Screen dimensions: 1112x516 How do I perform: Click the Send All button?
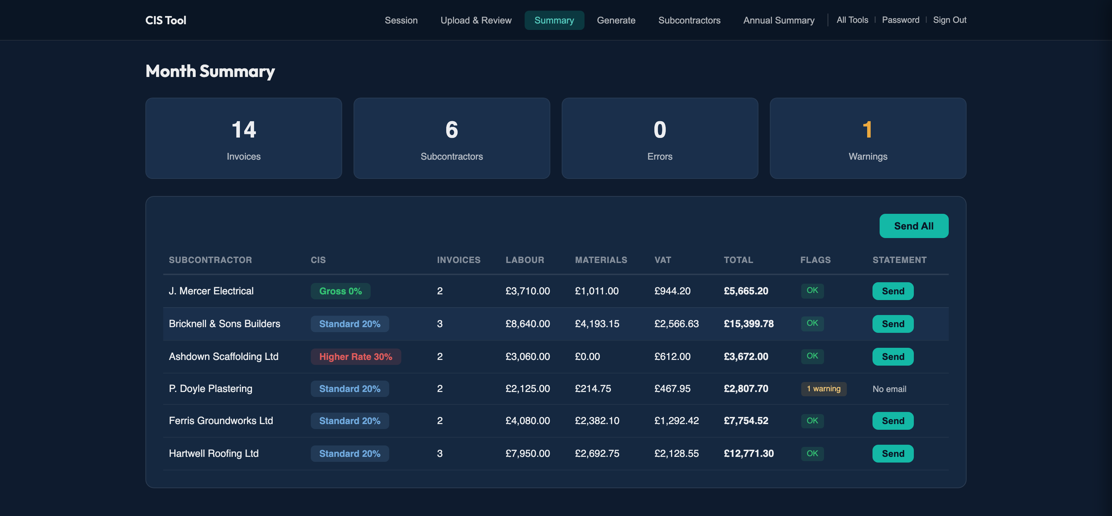914,226
